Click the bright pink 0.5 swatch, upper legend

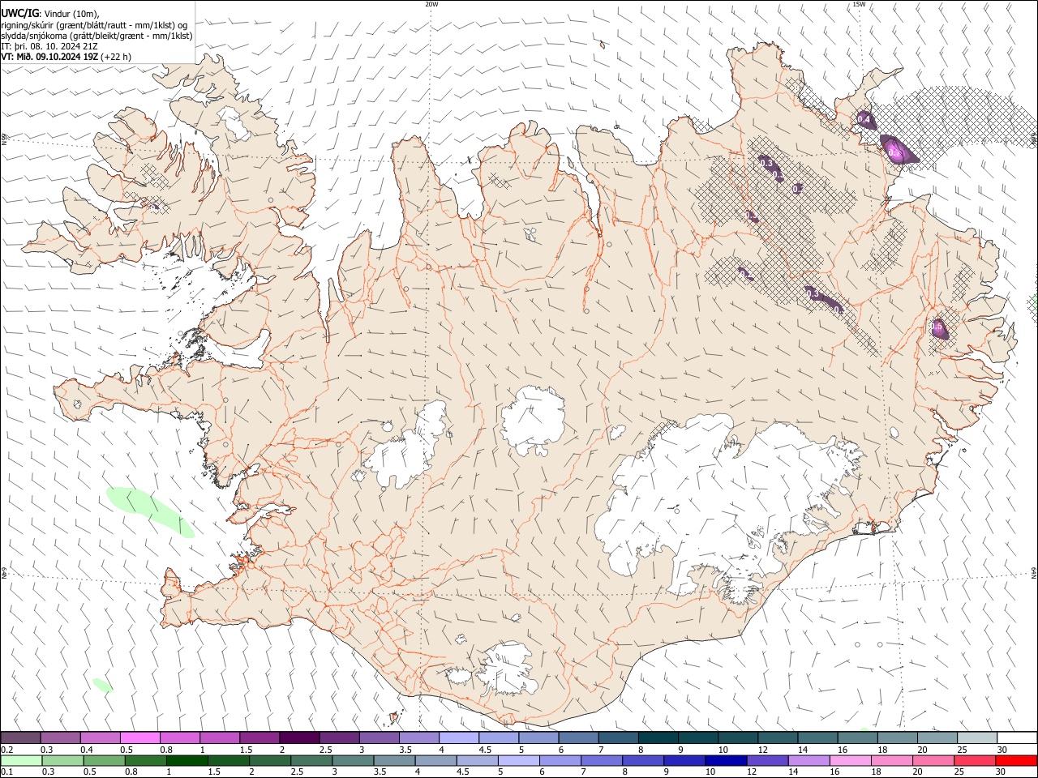(x=139, y=737)
